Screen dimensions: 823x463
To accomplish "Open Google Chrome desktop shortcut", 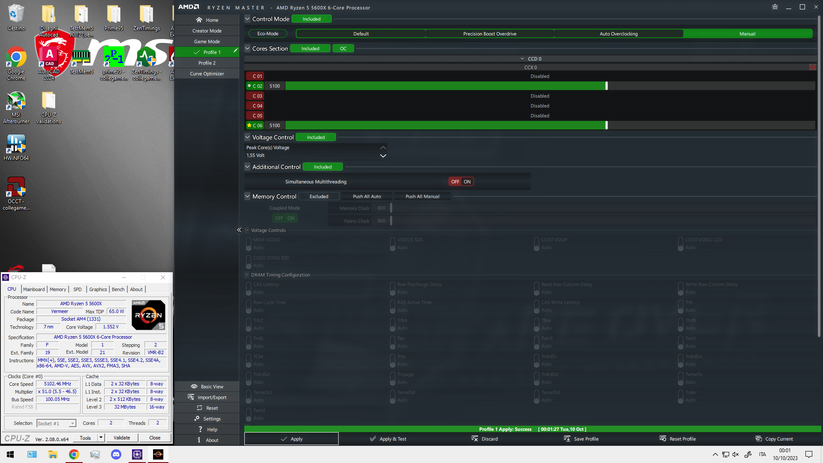I will (x=16, y=63).
